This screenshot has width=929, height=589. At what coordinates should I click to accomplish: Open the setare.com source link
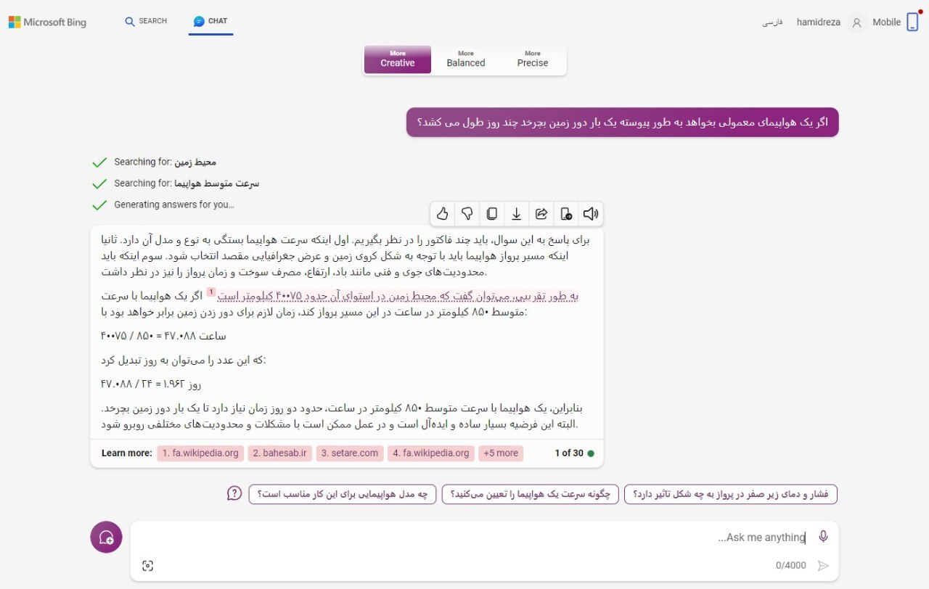[349, 453]
